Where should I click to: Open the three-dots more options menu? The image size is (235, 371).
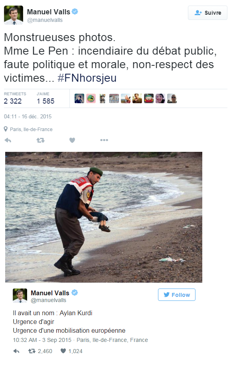[104, 140]
